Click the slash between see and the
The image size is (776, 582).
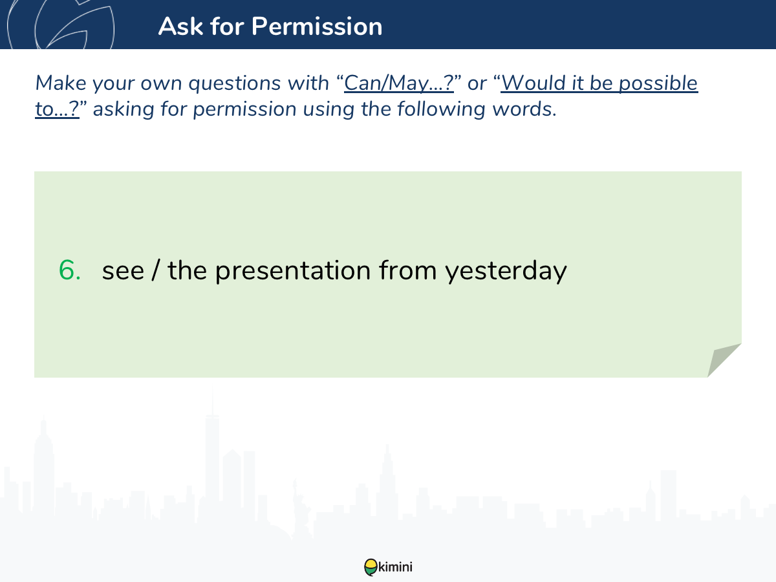[x=155, y=271]
